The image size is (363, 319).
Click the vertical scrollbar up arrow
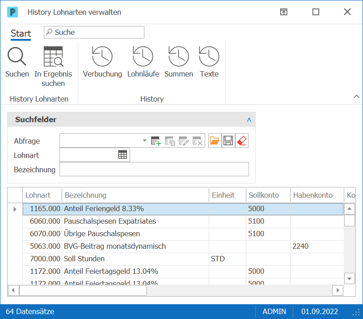pos(350,209)
